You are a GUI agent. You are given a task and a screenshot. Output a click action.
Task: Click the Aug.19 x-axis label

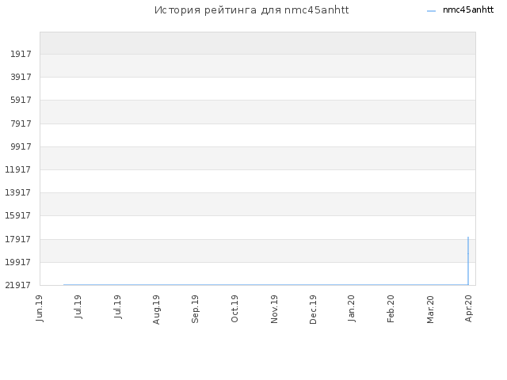click(x=156, y=310)
